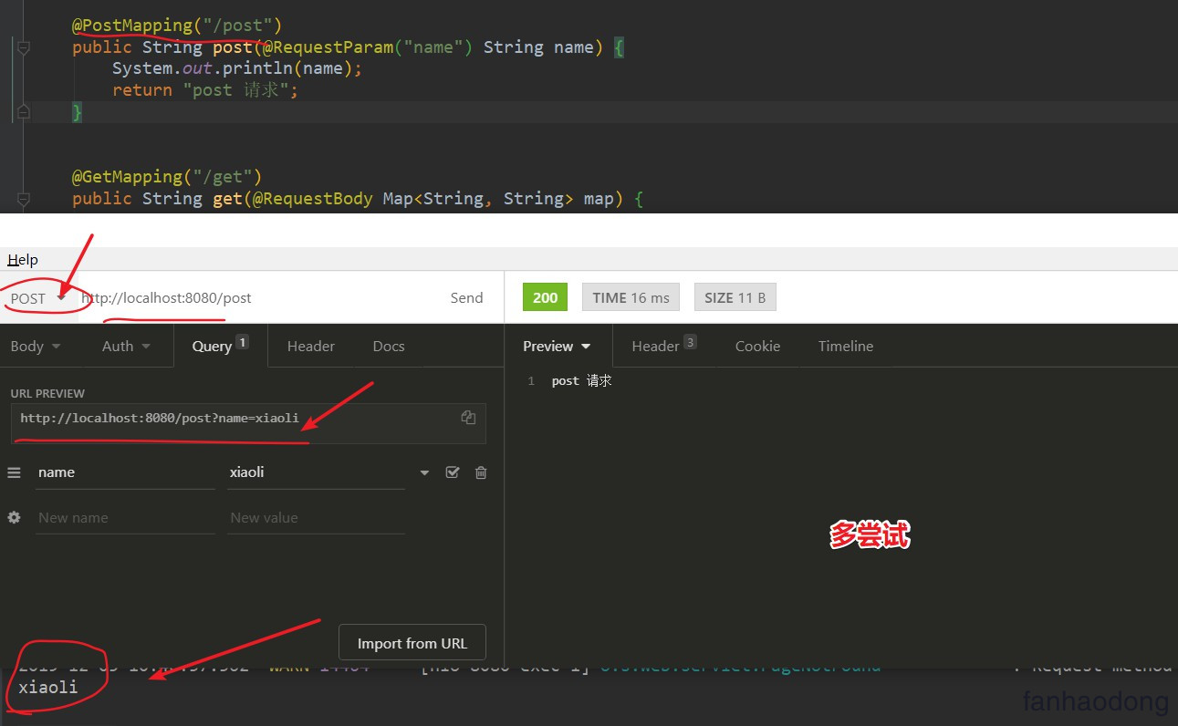Grab the reorder handle of the name parameter row
This screenshot has height=726, width=1178.
pos(14,472)
